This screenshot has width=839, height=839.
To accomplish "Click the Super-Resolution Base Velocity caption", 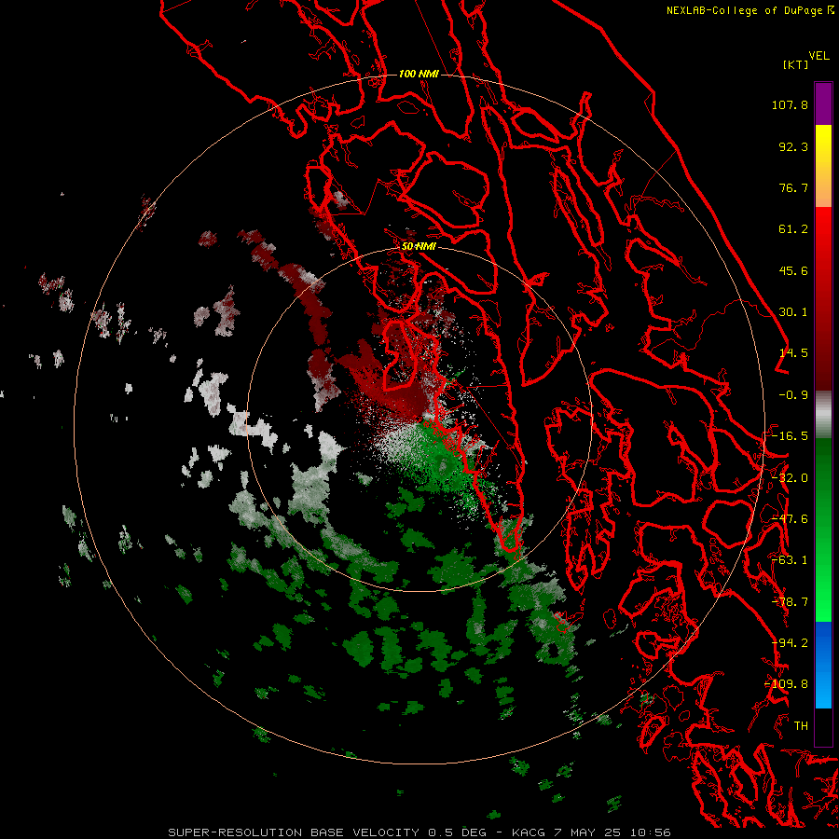I will pyautogui.click(x=419, y=832).
